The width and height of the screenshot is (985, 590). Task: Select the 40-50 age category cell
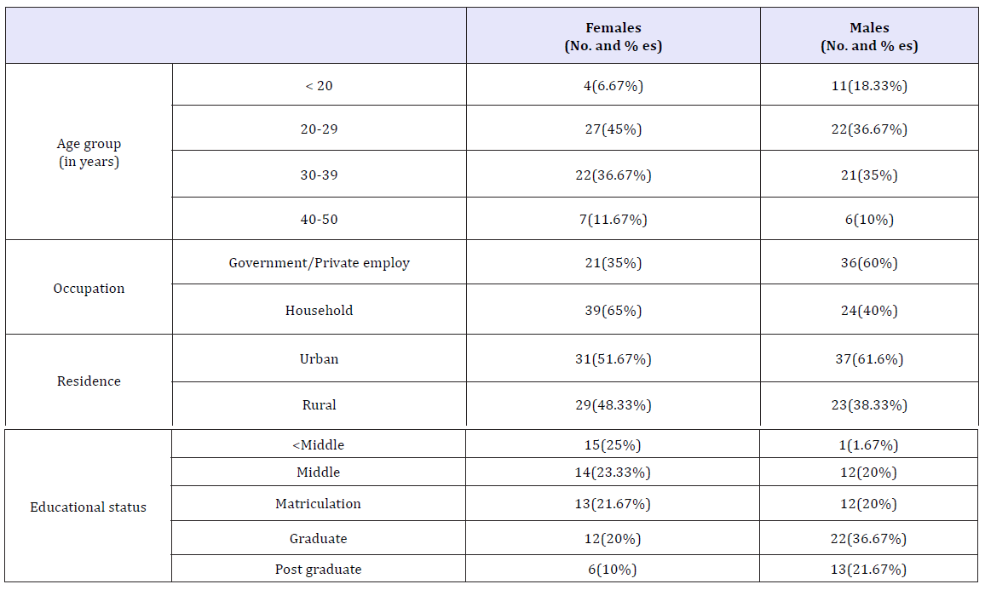click(320, 219)
